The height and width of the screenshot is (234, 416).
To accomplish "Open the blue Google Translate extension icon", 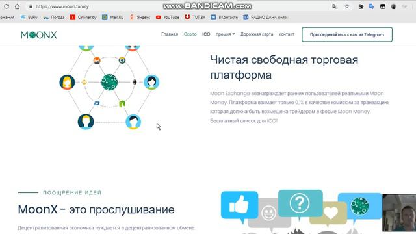I will (x=372, y=6).
